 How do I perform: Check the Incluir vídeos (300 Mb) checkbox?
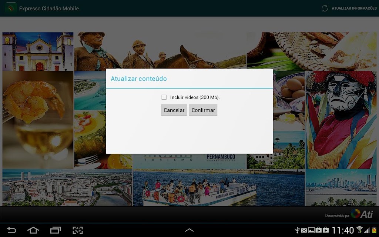click(x=164, y=97)
